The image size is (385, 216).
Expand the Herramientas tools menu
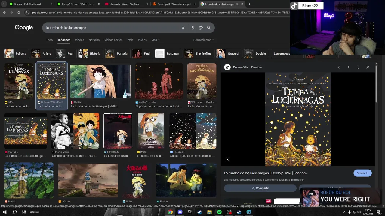[x=204, y=40]
